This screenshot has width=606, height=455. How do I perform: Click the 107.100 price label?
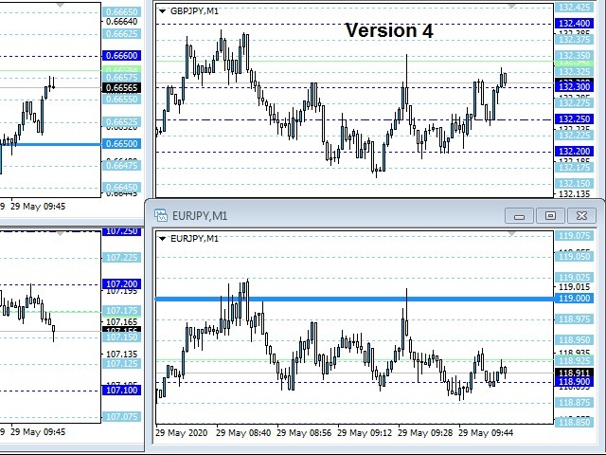pos(122,390)
